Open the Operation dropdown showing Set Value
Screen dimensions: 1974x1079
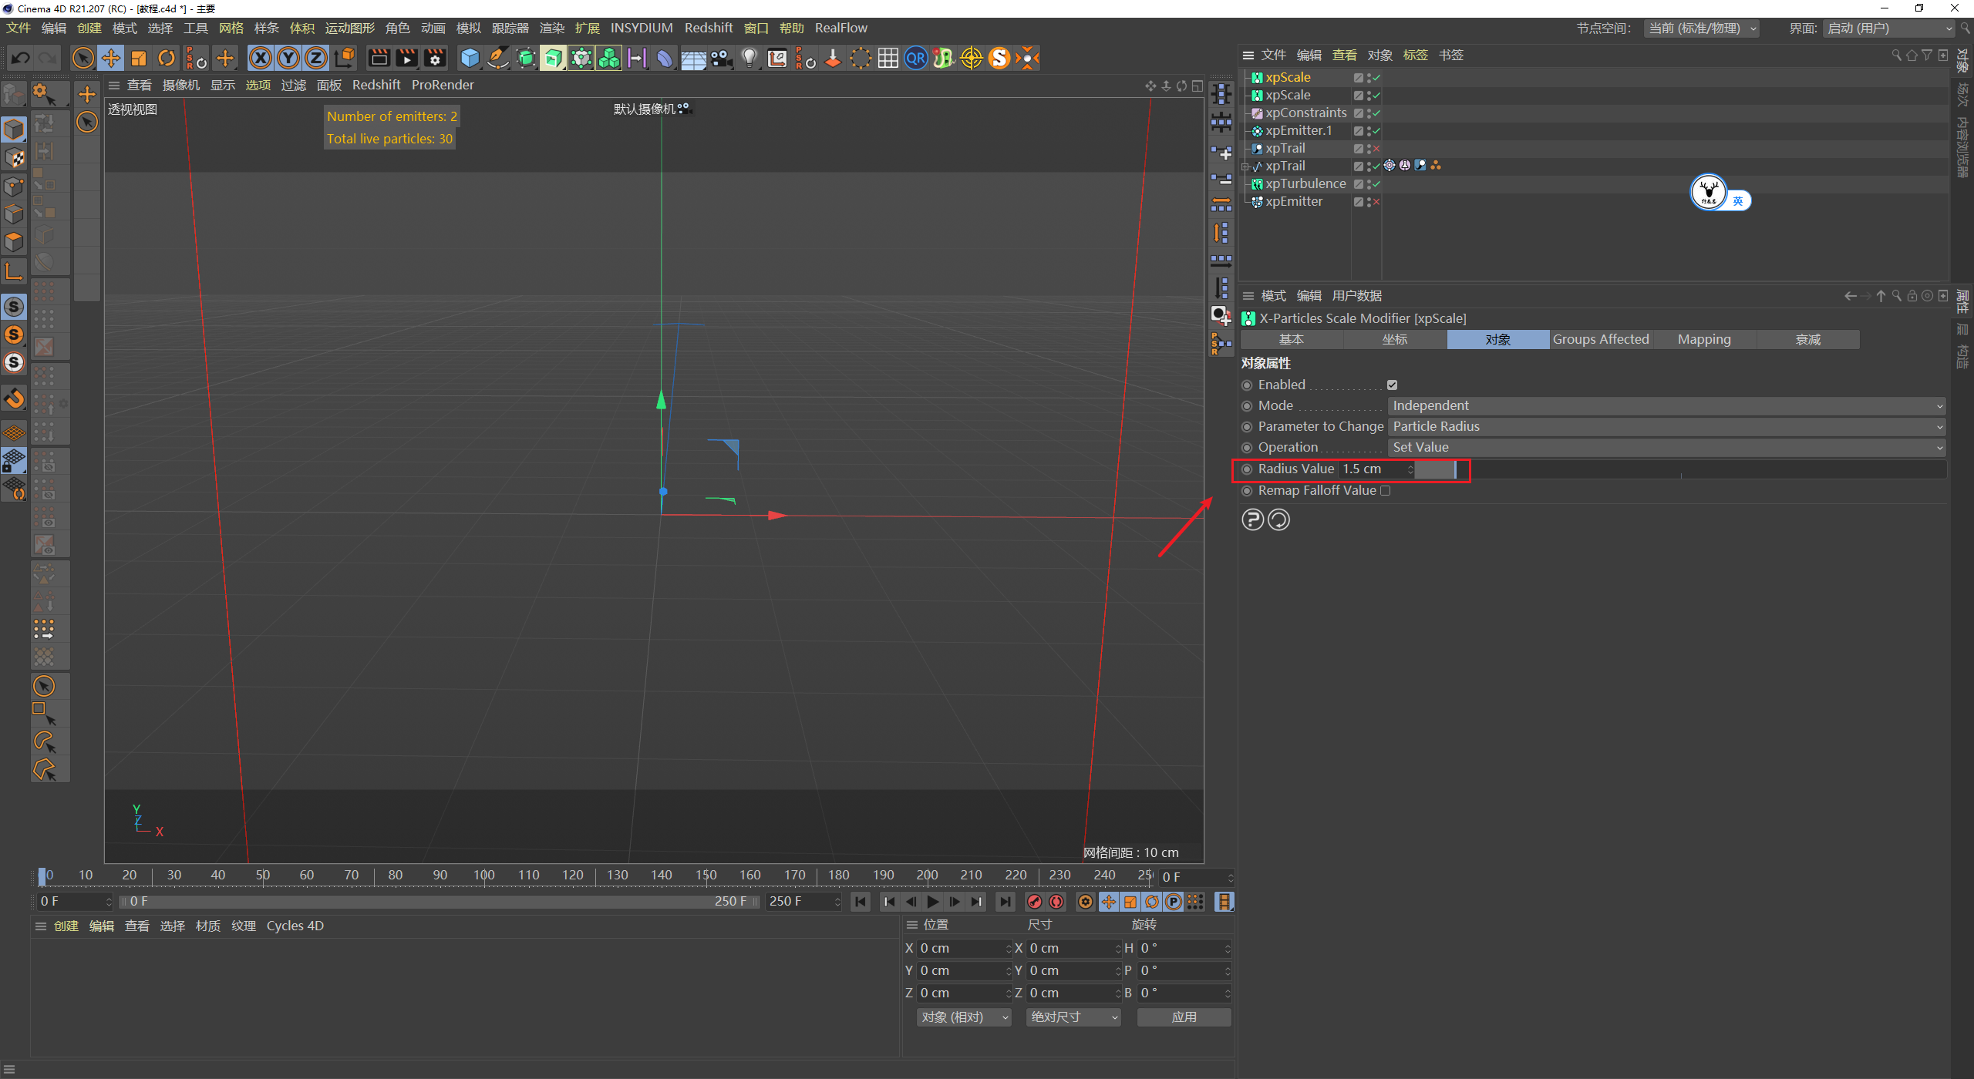point(1666,447)
